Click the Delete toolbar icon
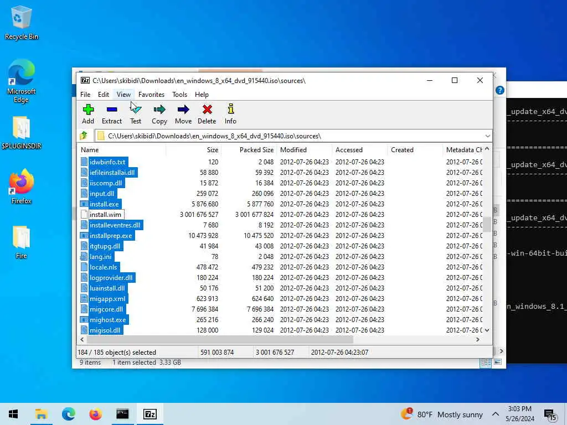 (x=207, y=114)
